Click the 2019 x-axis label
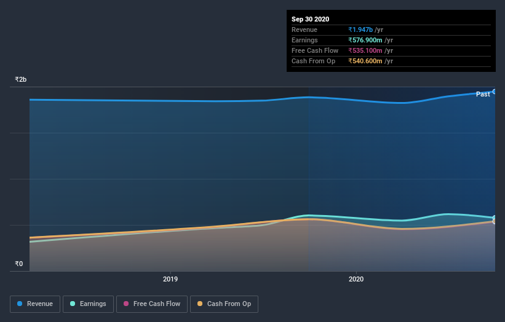The width and height of the screenshot is (505, 322). point(170,279)
